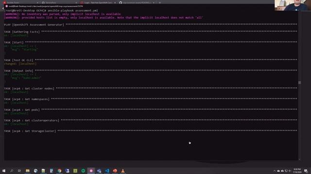Open a new browser tab

coord(160,2)
